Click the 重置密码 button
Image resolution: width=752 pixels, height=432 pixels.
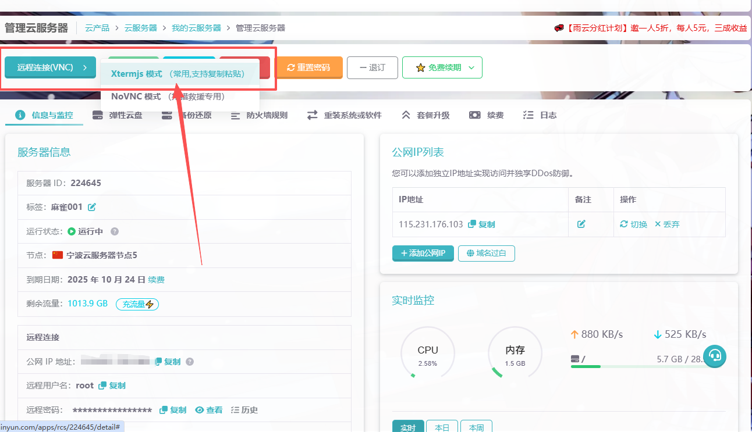click(308, 67)
